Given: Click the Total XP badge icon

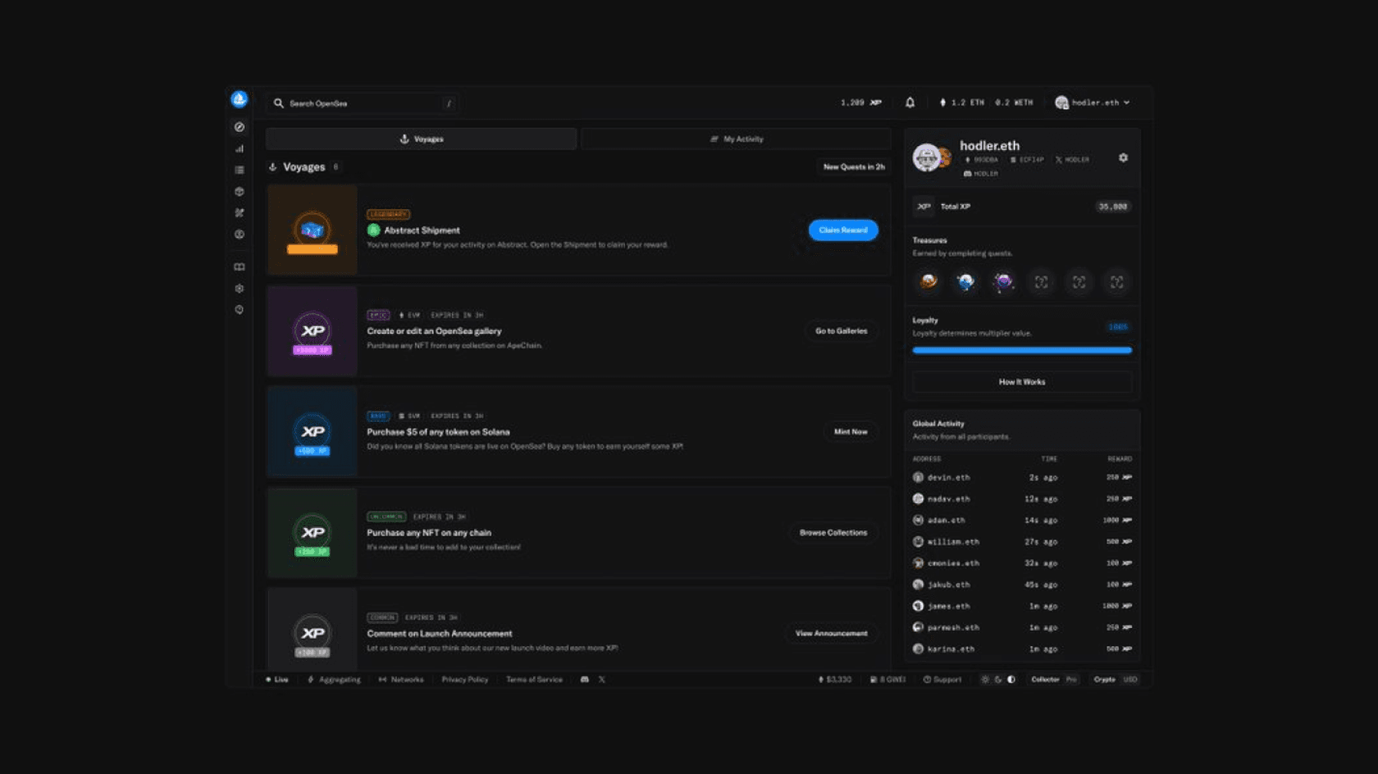Looking at the screenshot, I should click(x=924, y=207).
